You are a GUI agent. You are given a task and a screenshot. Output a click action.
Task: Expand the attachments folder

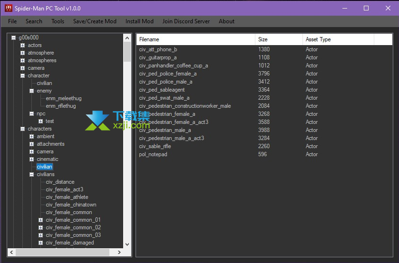coord(31,144)
